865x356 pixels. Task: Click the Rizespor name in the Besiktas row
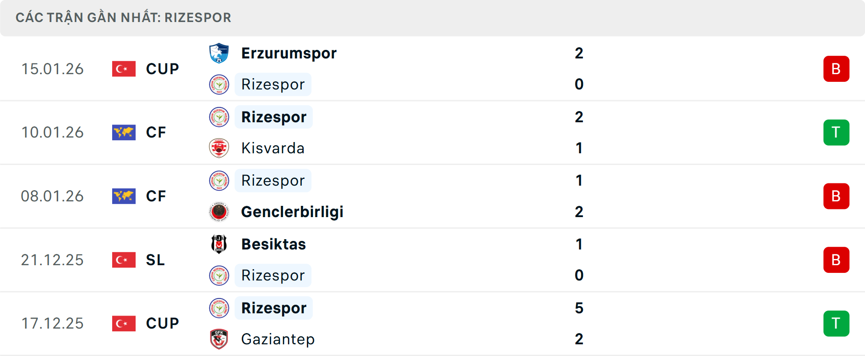273,275
